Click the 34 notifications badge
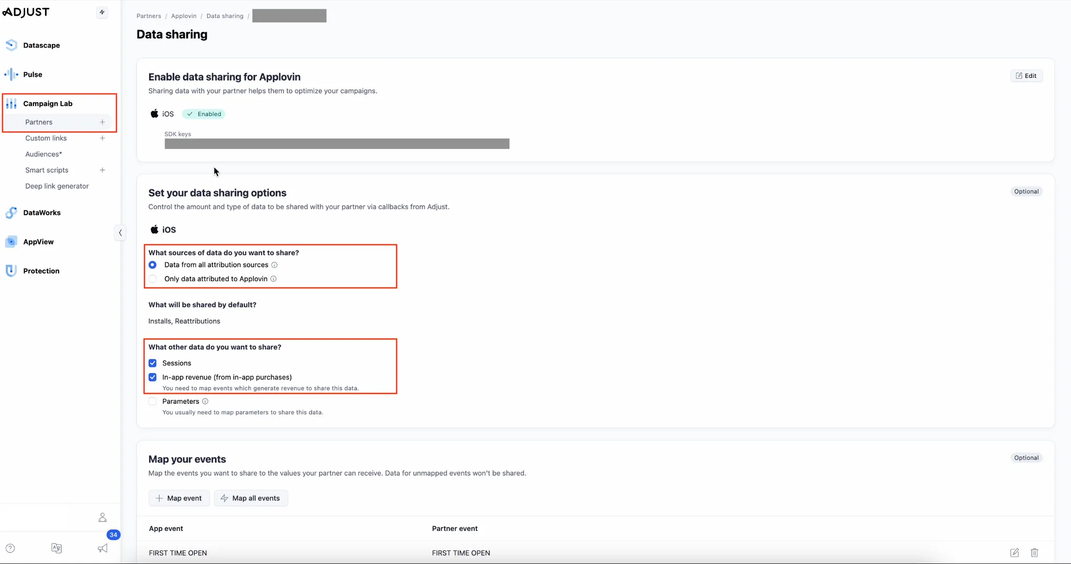 point(113,535)
